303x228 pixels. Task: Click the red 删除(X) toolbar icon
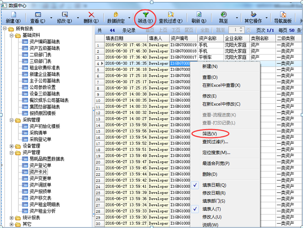pos(91,15)
